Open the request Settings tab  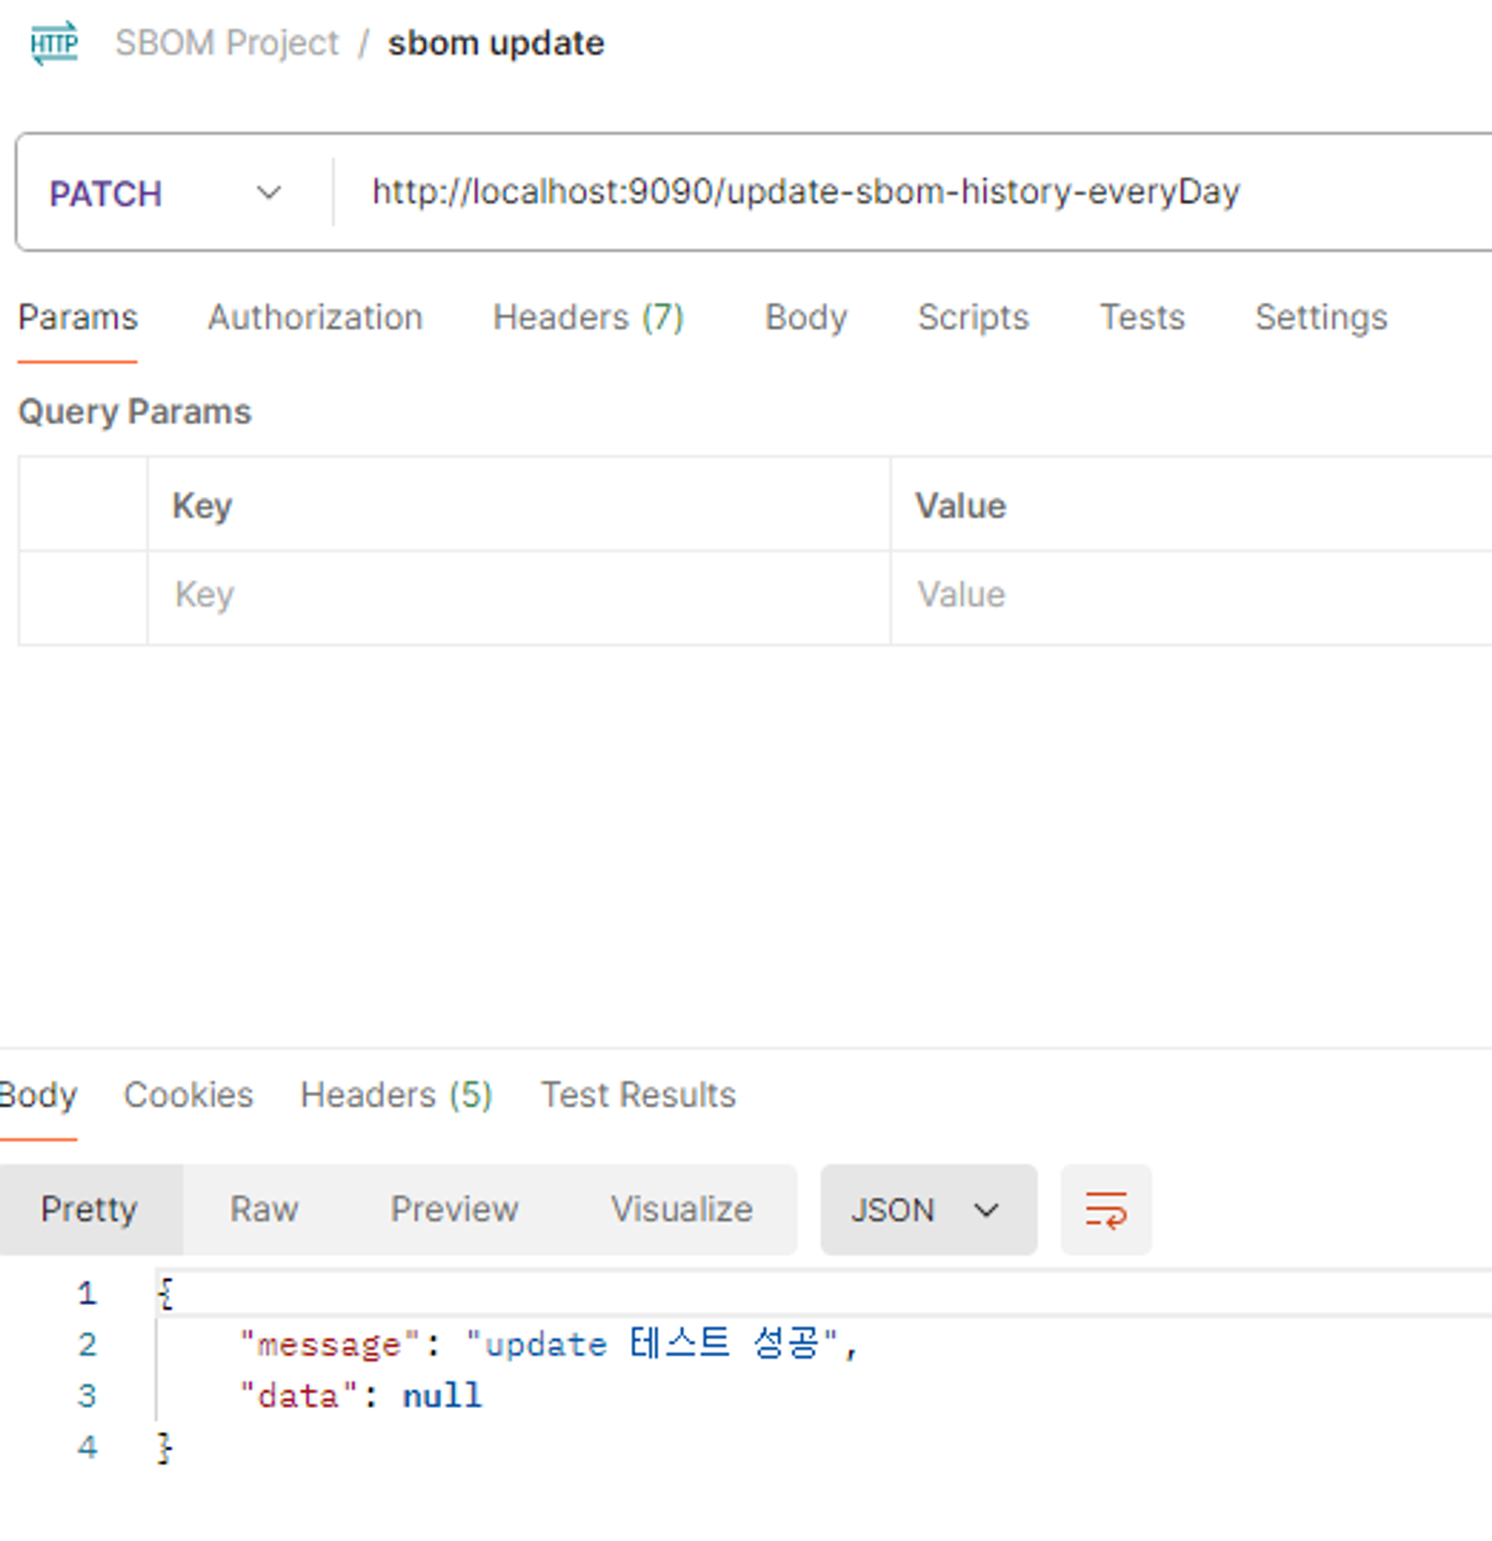[1320, 318]
